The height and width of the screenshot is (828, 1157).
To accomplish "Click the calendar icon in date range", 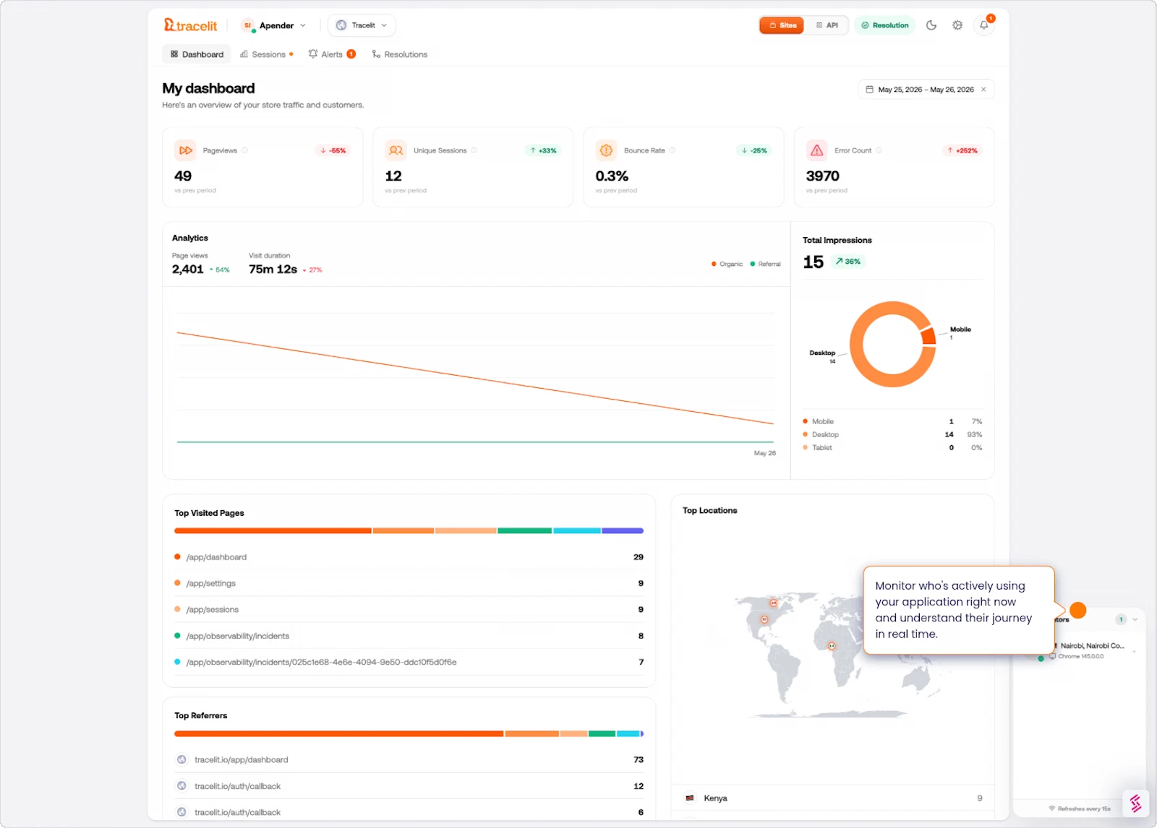I will (x=870, y=90).
